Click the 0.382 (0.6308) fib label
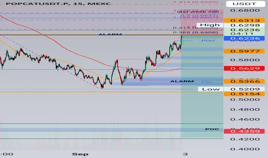Image resolution: width=268 pixels, height=158 pixels. coord(195,32)
